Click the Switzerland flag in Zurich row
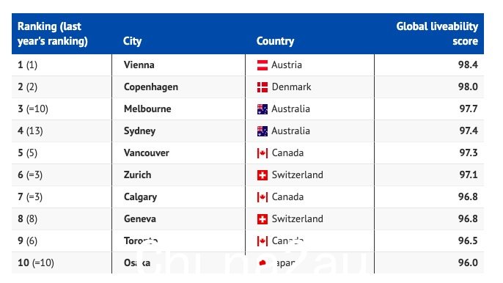 (x=262, y=175)
